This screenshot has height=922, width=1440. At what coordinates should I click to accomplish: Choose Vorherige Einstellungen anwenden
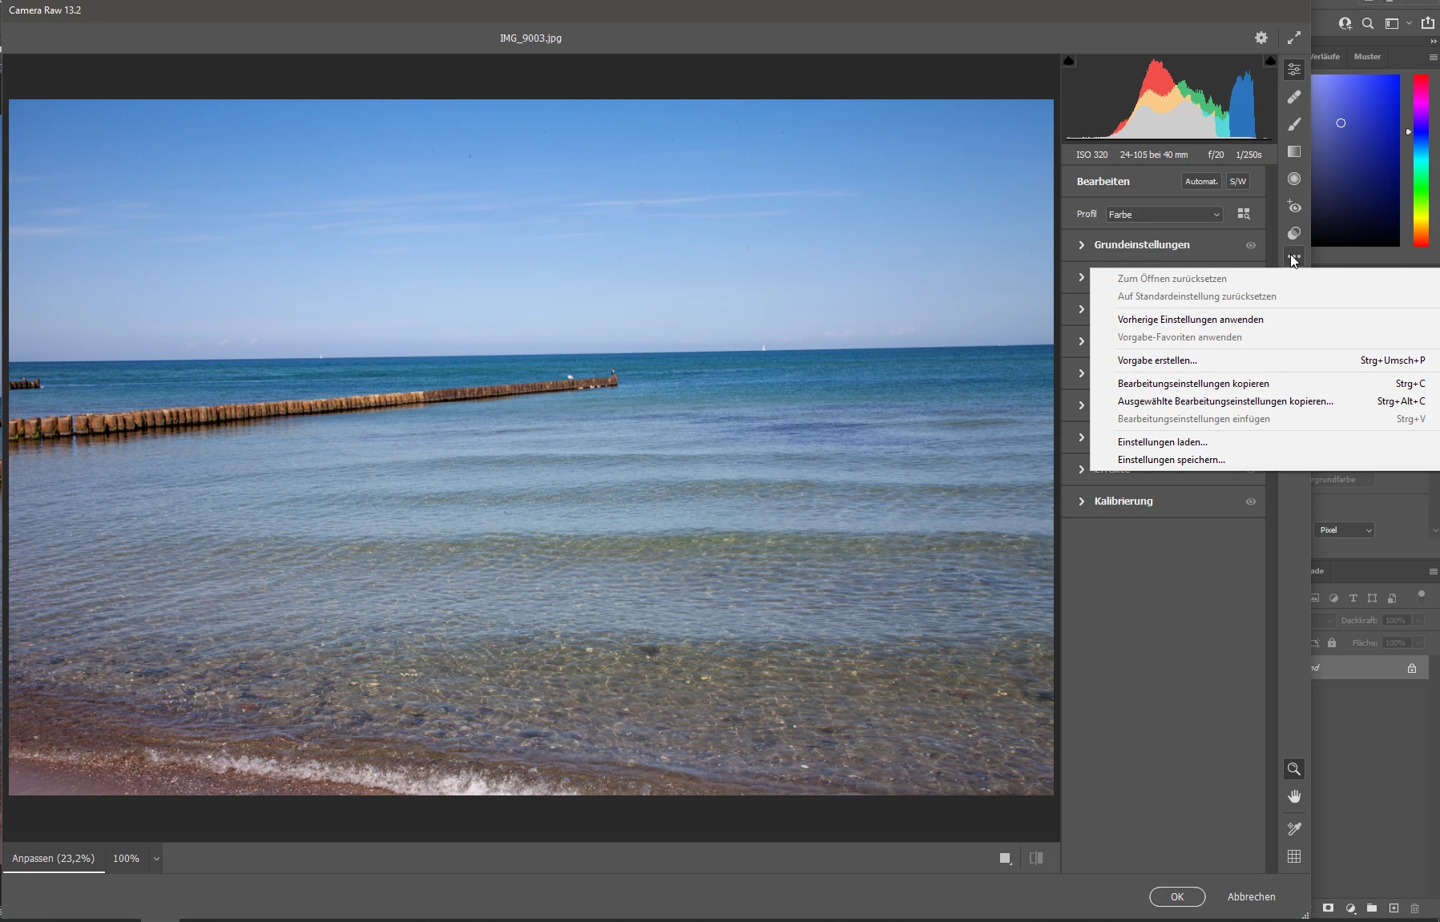(1190, 320)
